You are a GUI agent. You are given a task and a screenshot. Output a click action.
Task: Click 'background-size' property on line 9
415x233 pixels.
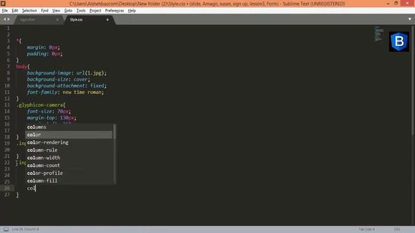(x=47, y=79)
